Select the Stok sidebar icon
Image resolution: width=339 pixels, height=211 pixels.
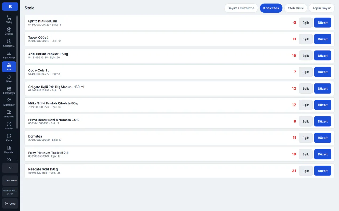(x=9, y=67)
